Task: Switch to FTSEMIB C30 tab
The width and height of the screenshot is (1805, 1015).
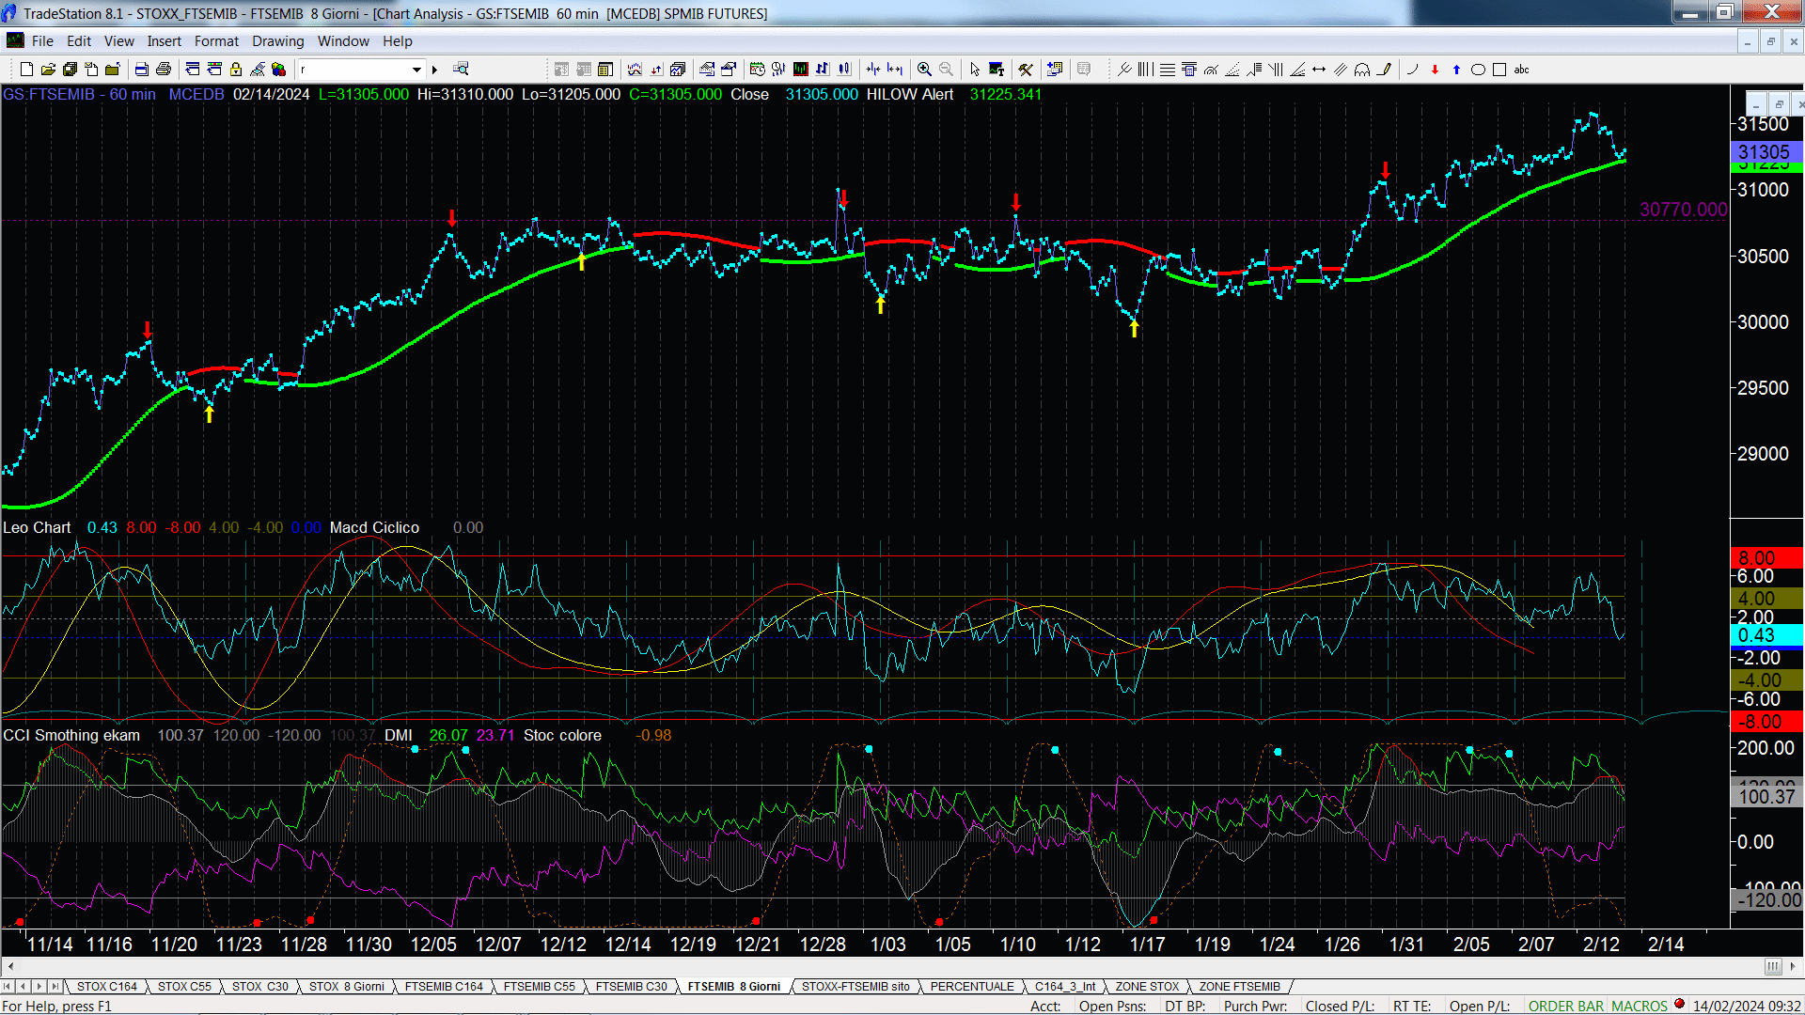Action: click(631, 987)
